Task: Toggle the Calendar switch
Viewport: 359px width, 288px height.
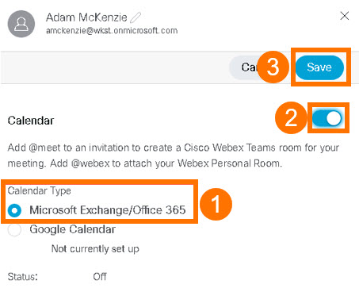Action: (327, 118)
